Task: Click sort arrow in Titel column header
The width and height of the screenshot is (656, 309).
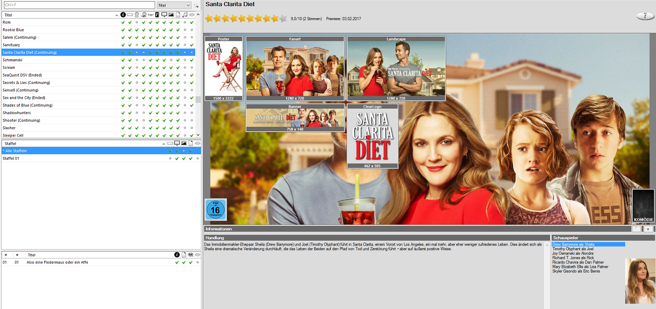Action: (117, 15)
